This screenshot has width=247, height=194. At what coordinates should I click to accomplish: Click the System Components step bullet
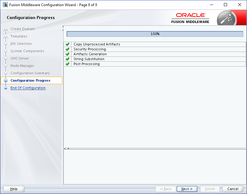6,51
